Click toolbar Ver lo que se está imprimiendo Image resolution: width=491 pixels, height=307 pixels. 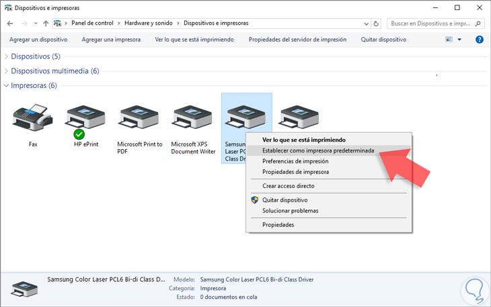(x=194, y=40)
